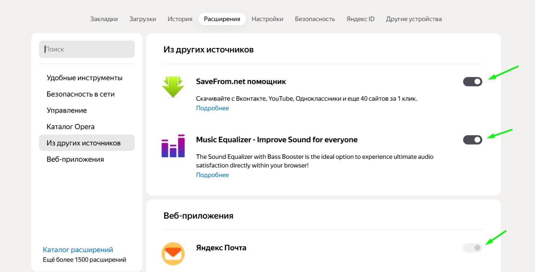Click the Music Equalizer bars icon
Viewport: 535px width, 272px height.
click(x=173, y=145)
